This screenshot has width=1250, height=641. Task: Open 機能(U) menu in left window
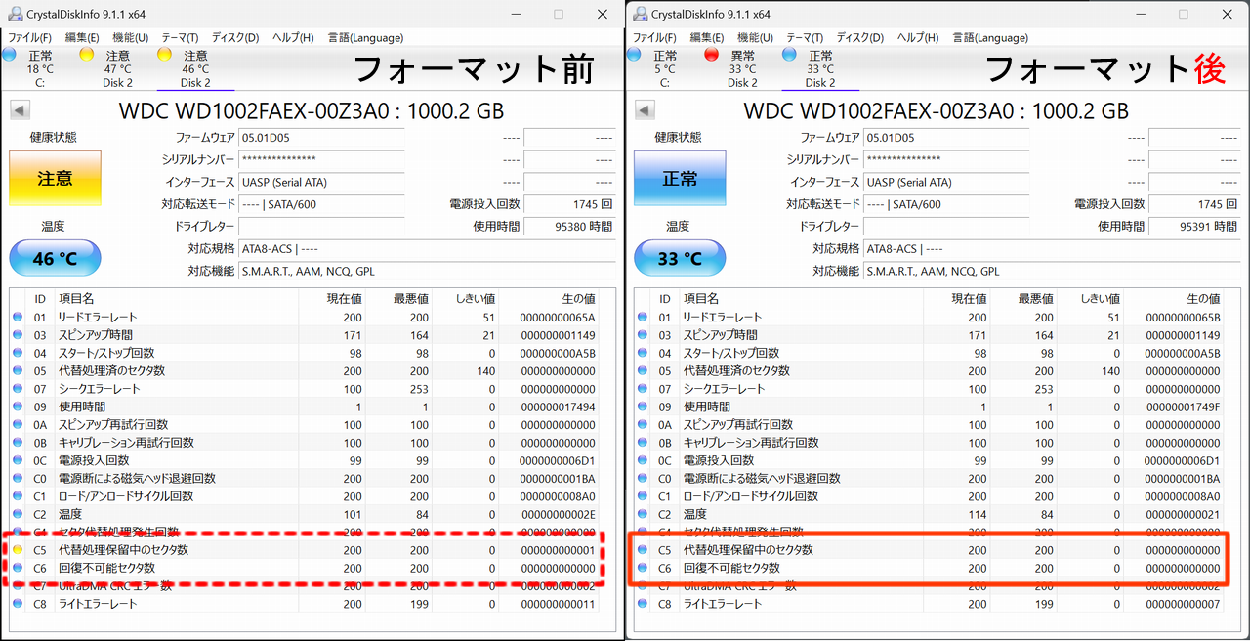pyautogui.click(x=130, y=37)
